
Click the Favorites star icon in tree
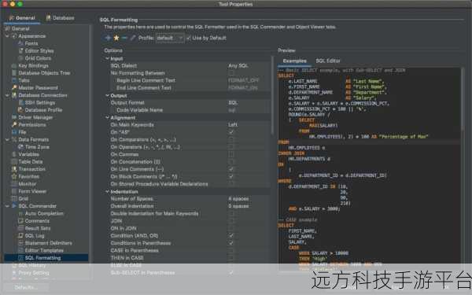14,176
